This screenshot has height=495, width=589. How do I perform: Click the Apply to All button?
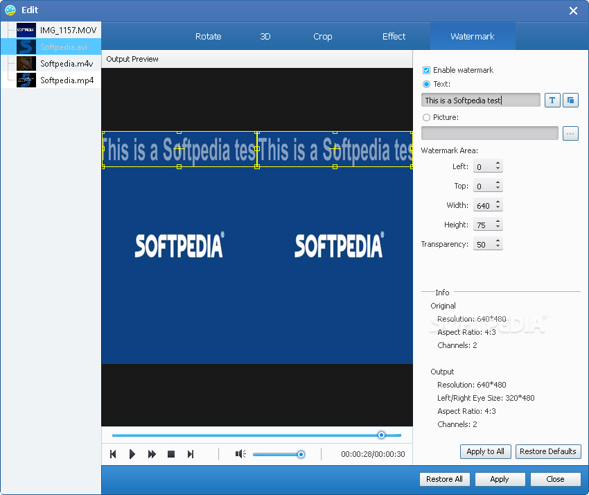(x=485, y=451)
